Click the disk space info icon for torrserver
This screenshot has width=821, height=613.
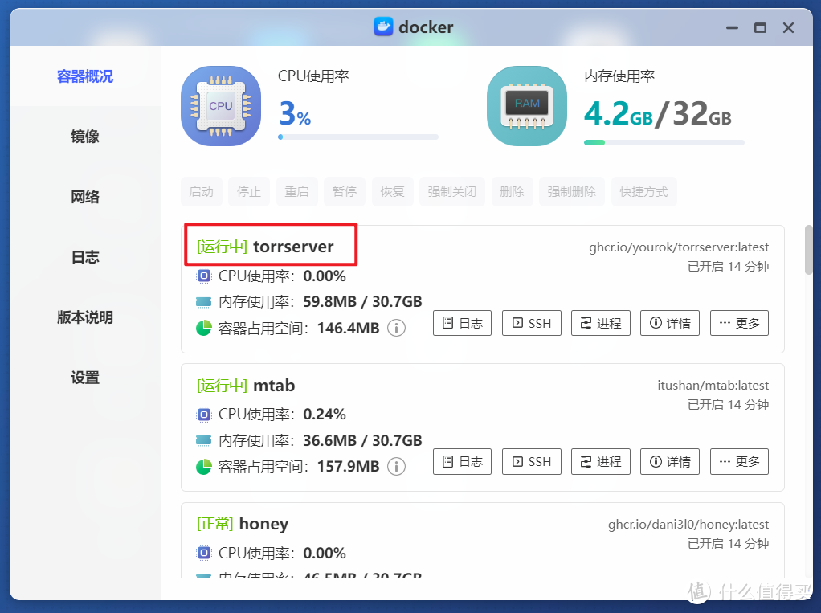coord(396,328)
